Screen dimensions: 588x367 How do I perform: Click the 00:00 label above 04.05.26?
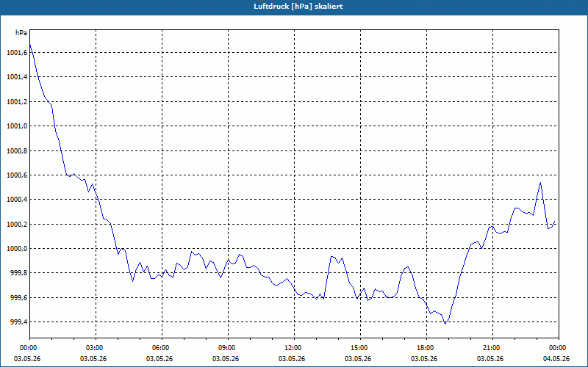559,348
